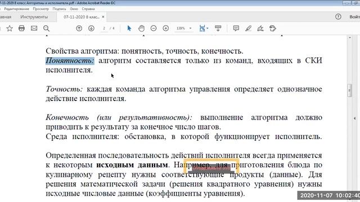Add a comment sticky note
The width and height of the screenshot is (360, 202).
point(236,28)
